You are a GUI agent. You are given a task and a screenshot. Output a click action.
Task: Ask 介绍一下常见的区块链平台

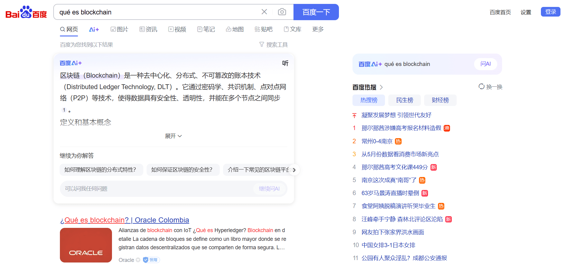click(258, 170)
